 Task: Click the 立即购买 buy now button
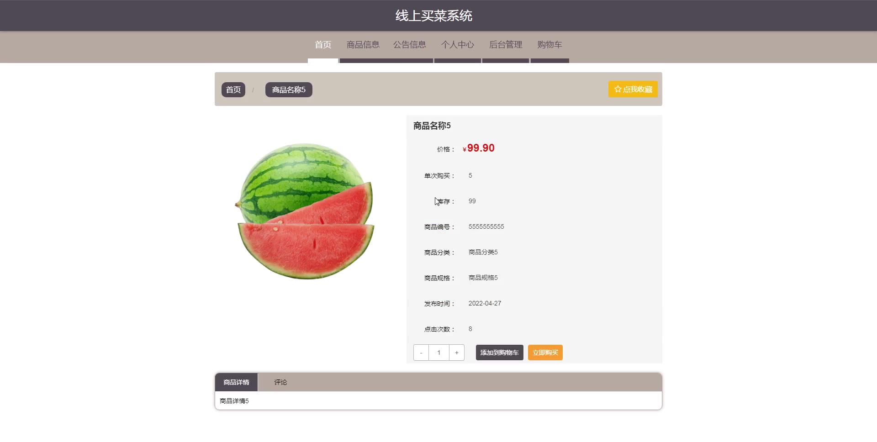545,353
